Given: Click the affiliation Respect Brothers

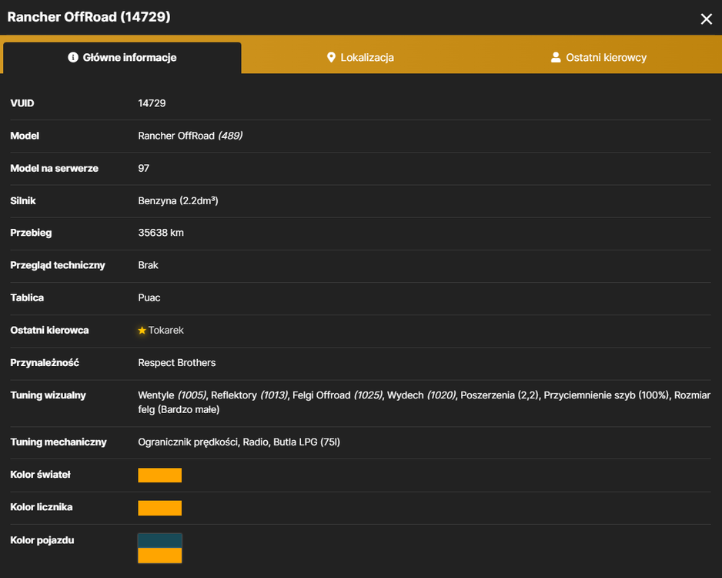Looking at the screenshot, I should (177, 363).
